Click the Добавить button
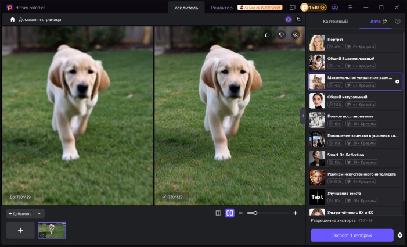 tap(20, 214)
